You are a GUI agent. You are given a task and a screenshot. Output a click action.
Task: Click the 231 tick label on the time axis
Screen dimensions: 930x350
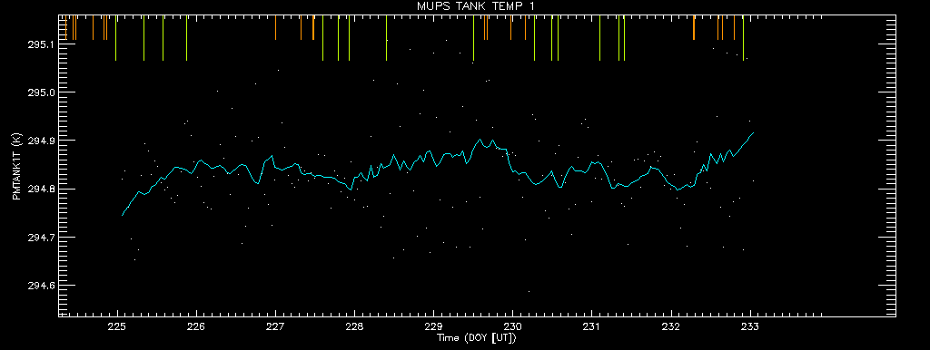pyautogui.click(x=592, y=328)
